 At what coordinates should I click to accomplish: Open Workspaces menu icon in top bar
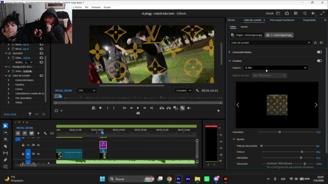click(x=278, y=13)
